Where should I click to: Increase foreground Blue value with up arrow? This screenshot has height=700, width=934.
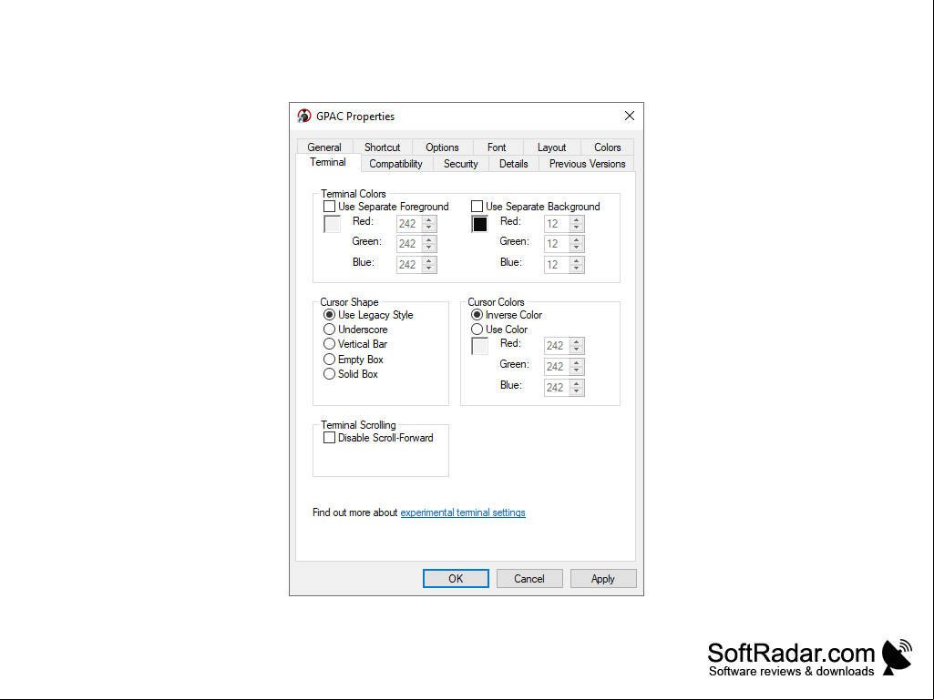coord(429,260)
